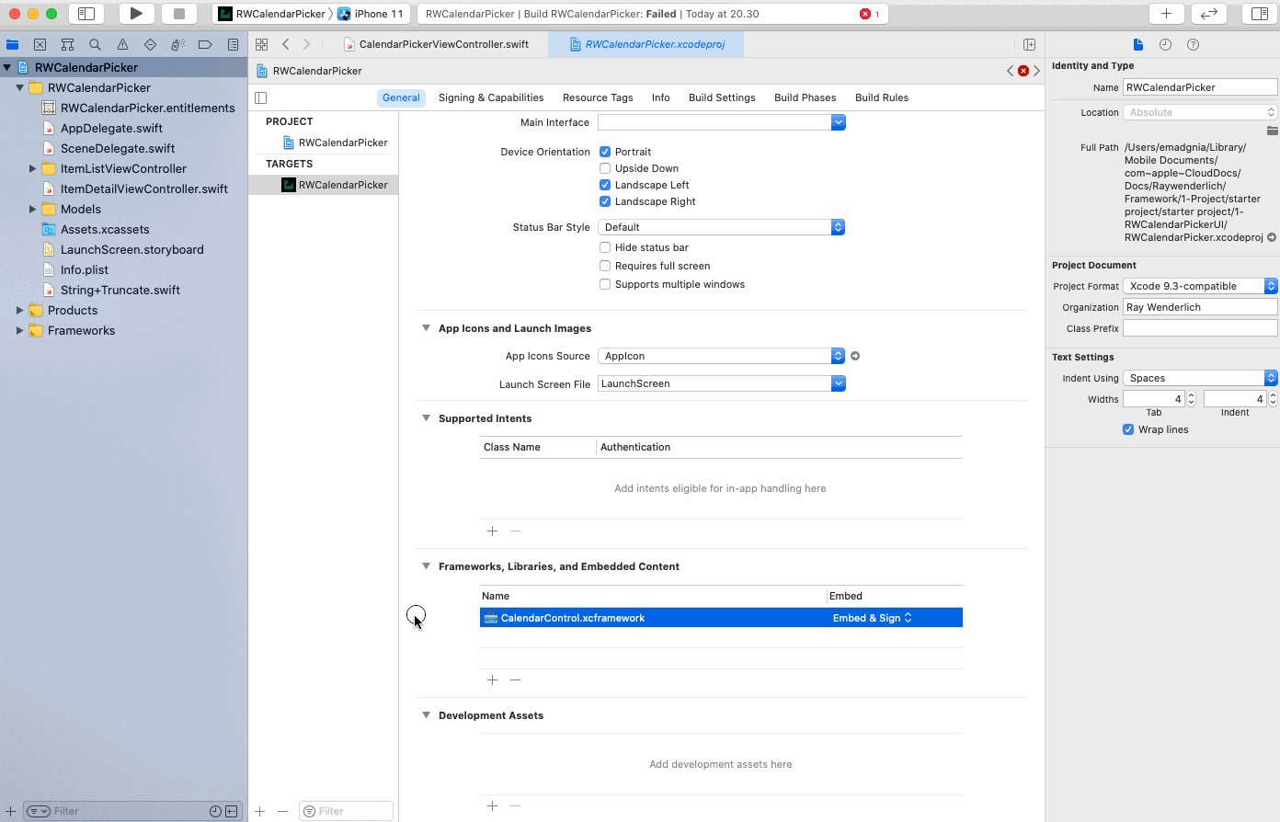Show the Quick Help inspector
This screenshot has height=822, width=1280.
[1193, 44]
